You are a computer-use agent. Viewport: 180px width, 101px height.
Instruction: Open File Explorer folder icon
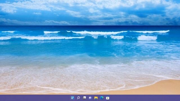point(96,98)
